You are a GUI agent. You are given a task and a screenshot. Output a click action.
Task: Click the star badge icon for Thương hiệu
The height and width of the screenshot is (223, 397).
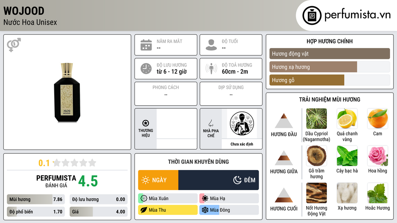146,123
